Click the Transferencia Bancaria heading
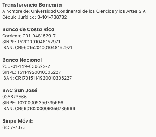The height and width of the screenshot is (137, 156). coord(32,5)
